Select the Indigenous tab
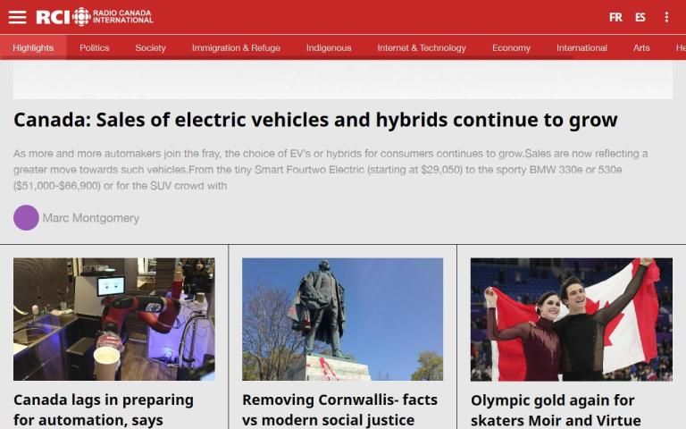Screen dimensions: 686x429 click(329, 47)
